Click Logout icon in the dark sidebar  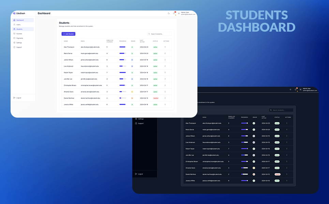tap(136, 174)
